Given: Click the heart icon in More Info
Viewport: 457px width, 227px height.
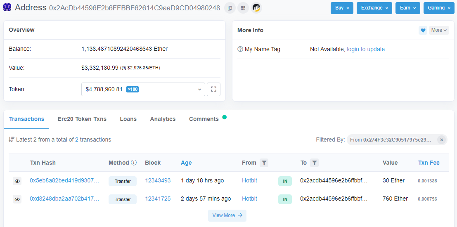Looking at the screenshot, I should pos(423,30).
